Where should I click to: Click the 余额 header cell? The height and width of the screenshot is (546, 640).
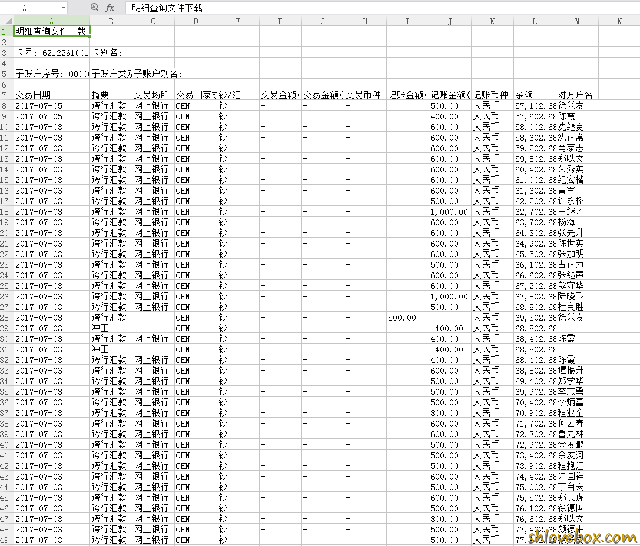pos(535,95)
